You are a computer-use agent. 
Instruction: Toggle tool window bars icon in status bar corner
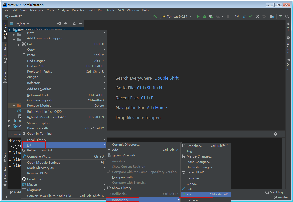point(5,197)
